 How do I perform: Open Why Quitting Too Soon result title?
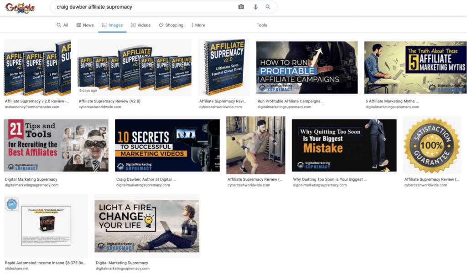coord(330,179)
